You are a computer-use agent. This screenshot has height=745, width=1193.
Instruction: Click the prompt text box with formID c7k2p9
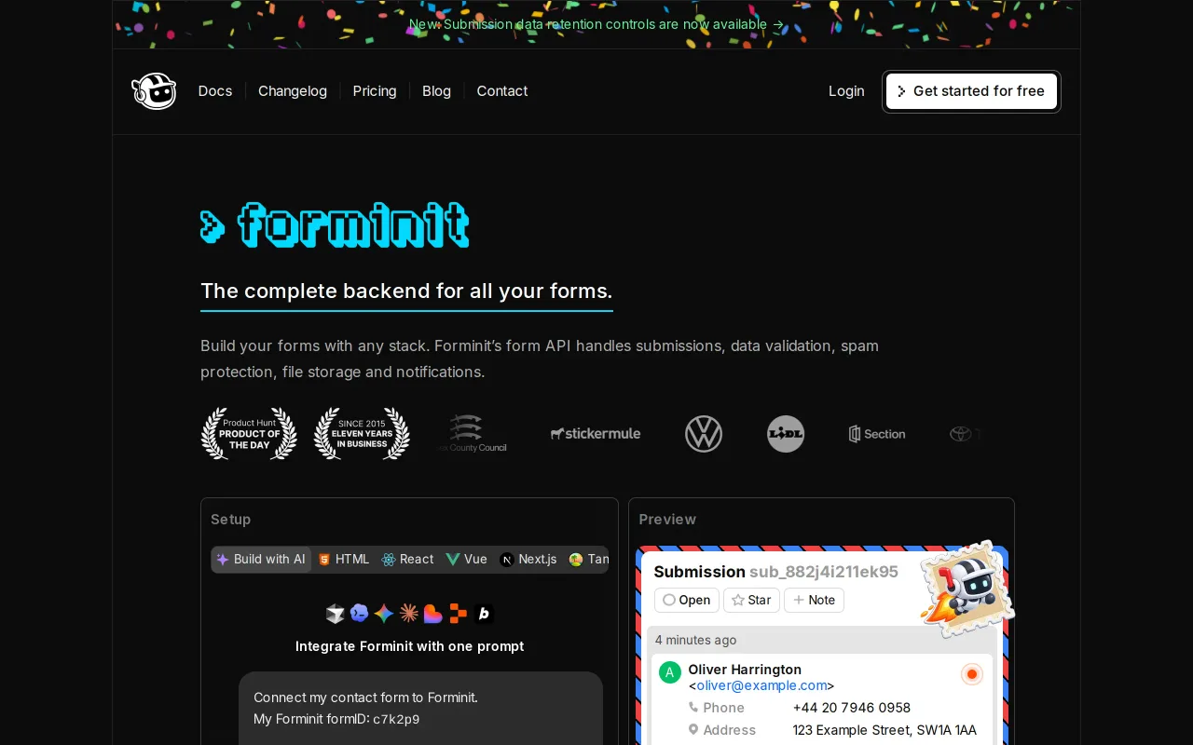[x=420, y=709]
